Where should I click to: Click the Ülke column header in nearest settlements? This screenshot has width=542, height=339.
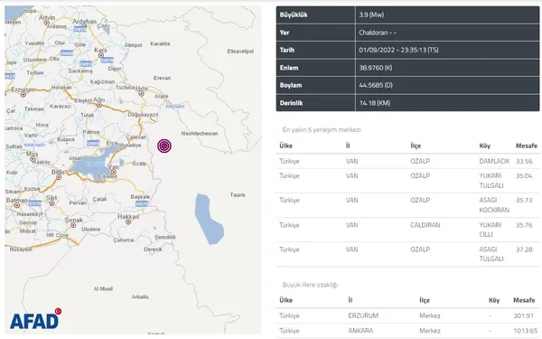[x=285, y=146]
